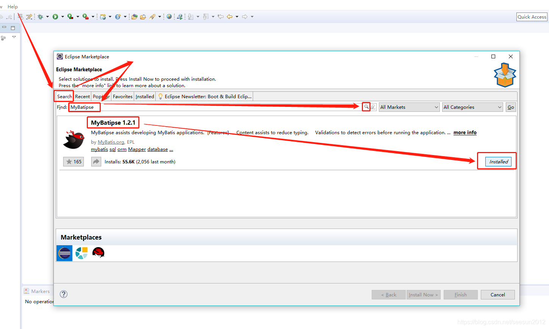Select the Red Hat marketplace icon
Screen dimensions: 549x329
click(98, 253)
